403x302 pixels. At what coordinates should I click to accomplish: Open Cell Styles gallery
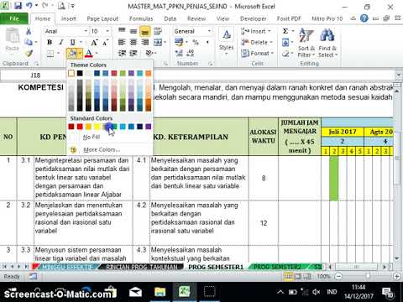226,41
